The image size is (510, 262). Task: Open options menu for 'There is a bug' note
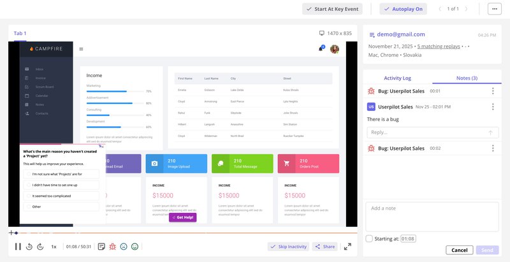pyautogui.click(x=493, y=108)
